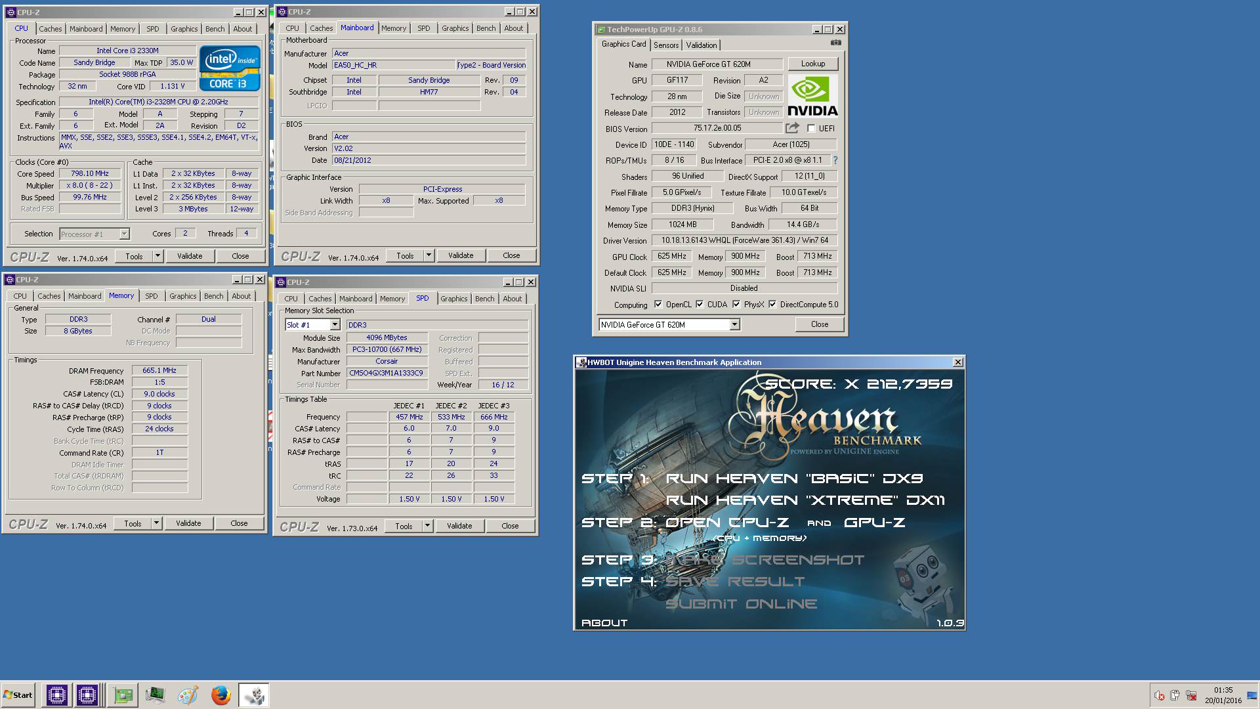Expand Tools arrow in CPU-Z Mainboard window
The width and height of the screenshot is (1260, 709).
pyautogui.click(x=429, y=255)
